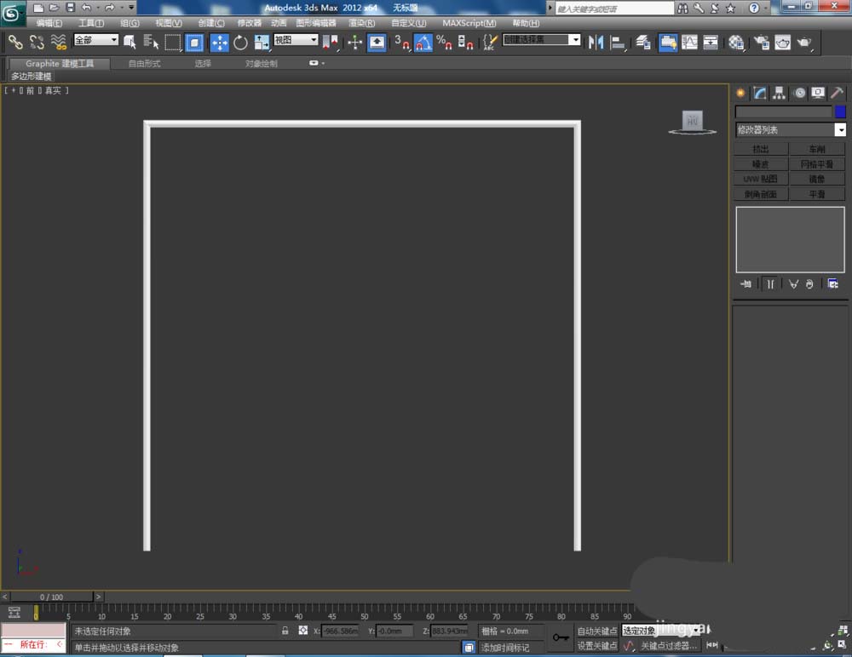852x657 pixels.
Task: Toggle the Angle Snap button
Action: (423, 43)
